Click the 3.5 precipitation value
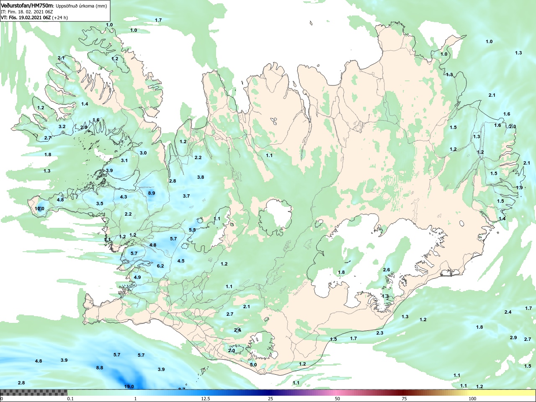The height and width of the screenshot is (402, 536). (x=100, y=204)
